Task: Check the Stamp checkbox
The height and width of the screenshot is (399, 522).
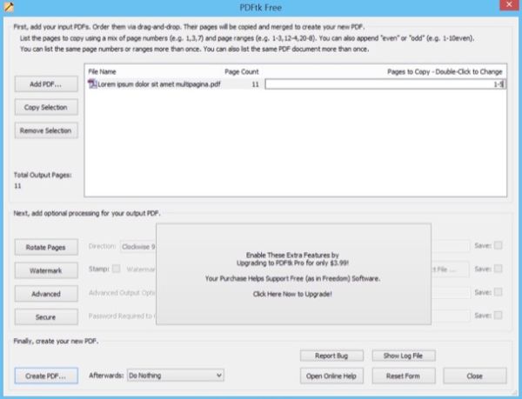Action: [x=117, y=269]
